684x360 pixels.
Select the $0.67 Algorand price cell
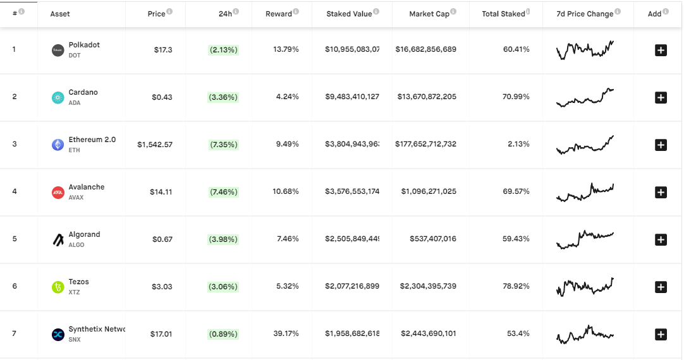tap(162, 239)
